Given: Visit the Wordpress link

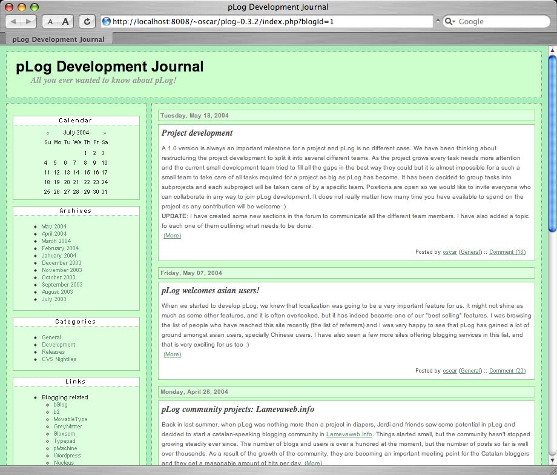Looking at the screenshot, I should coord(67,456).
